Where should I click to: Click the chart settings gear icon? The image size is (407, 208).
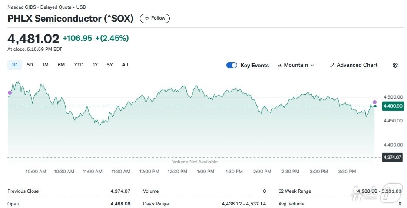click(x=395, y=65)
